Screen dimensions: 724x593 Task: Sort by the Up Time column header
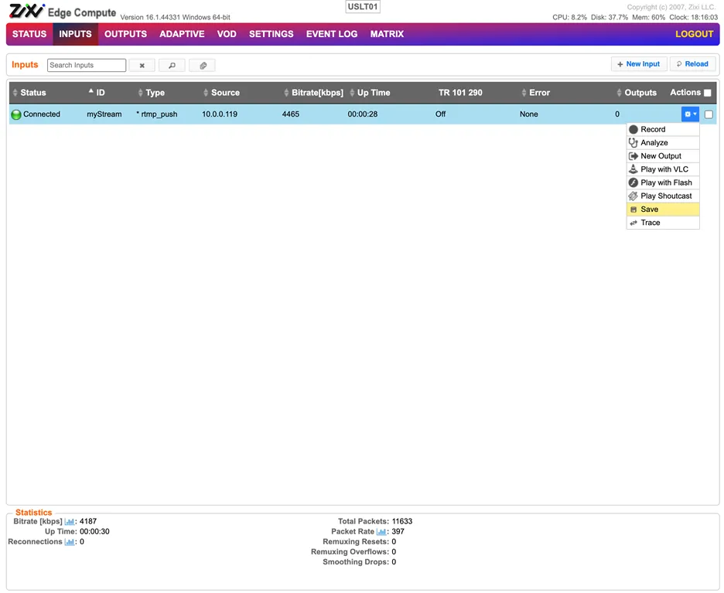[371, 93]
